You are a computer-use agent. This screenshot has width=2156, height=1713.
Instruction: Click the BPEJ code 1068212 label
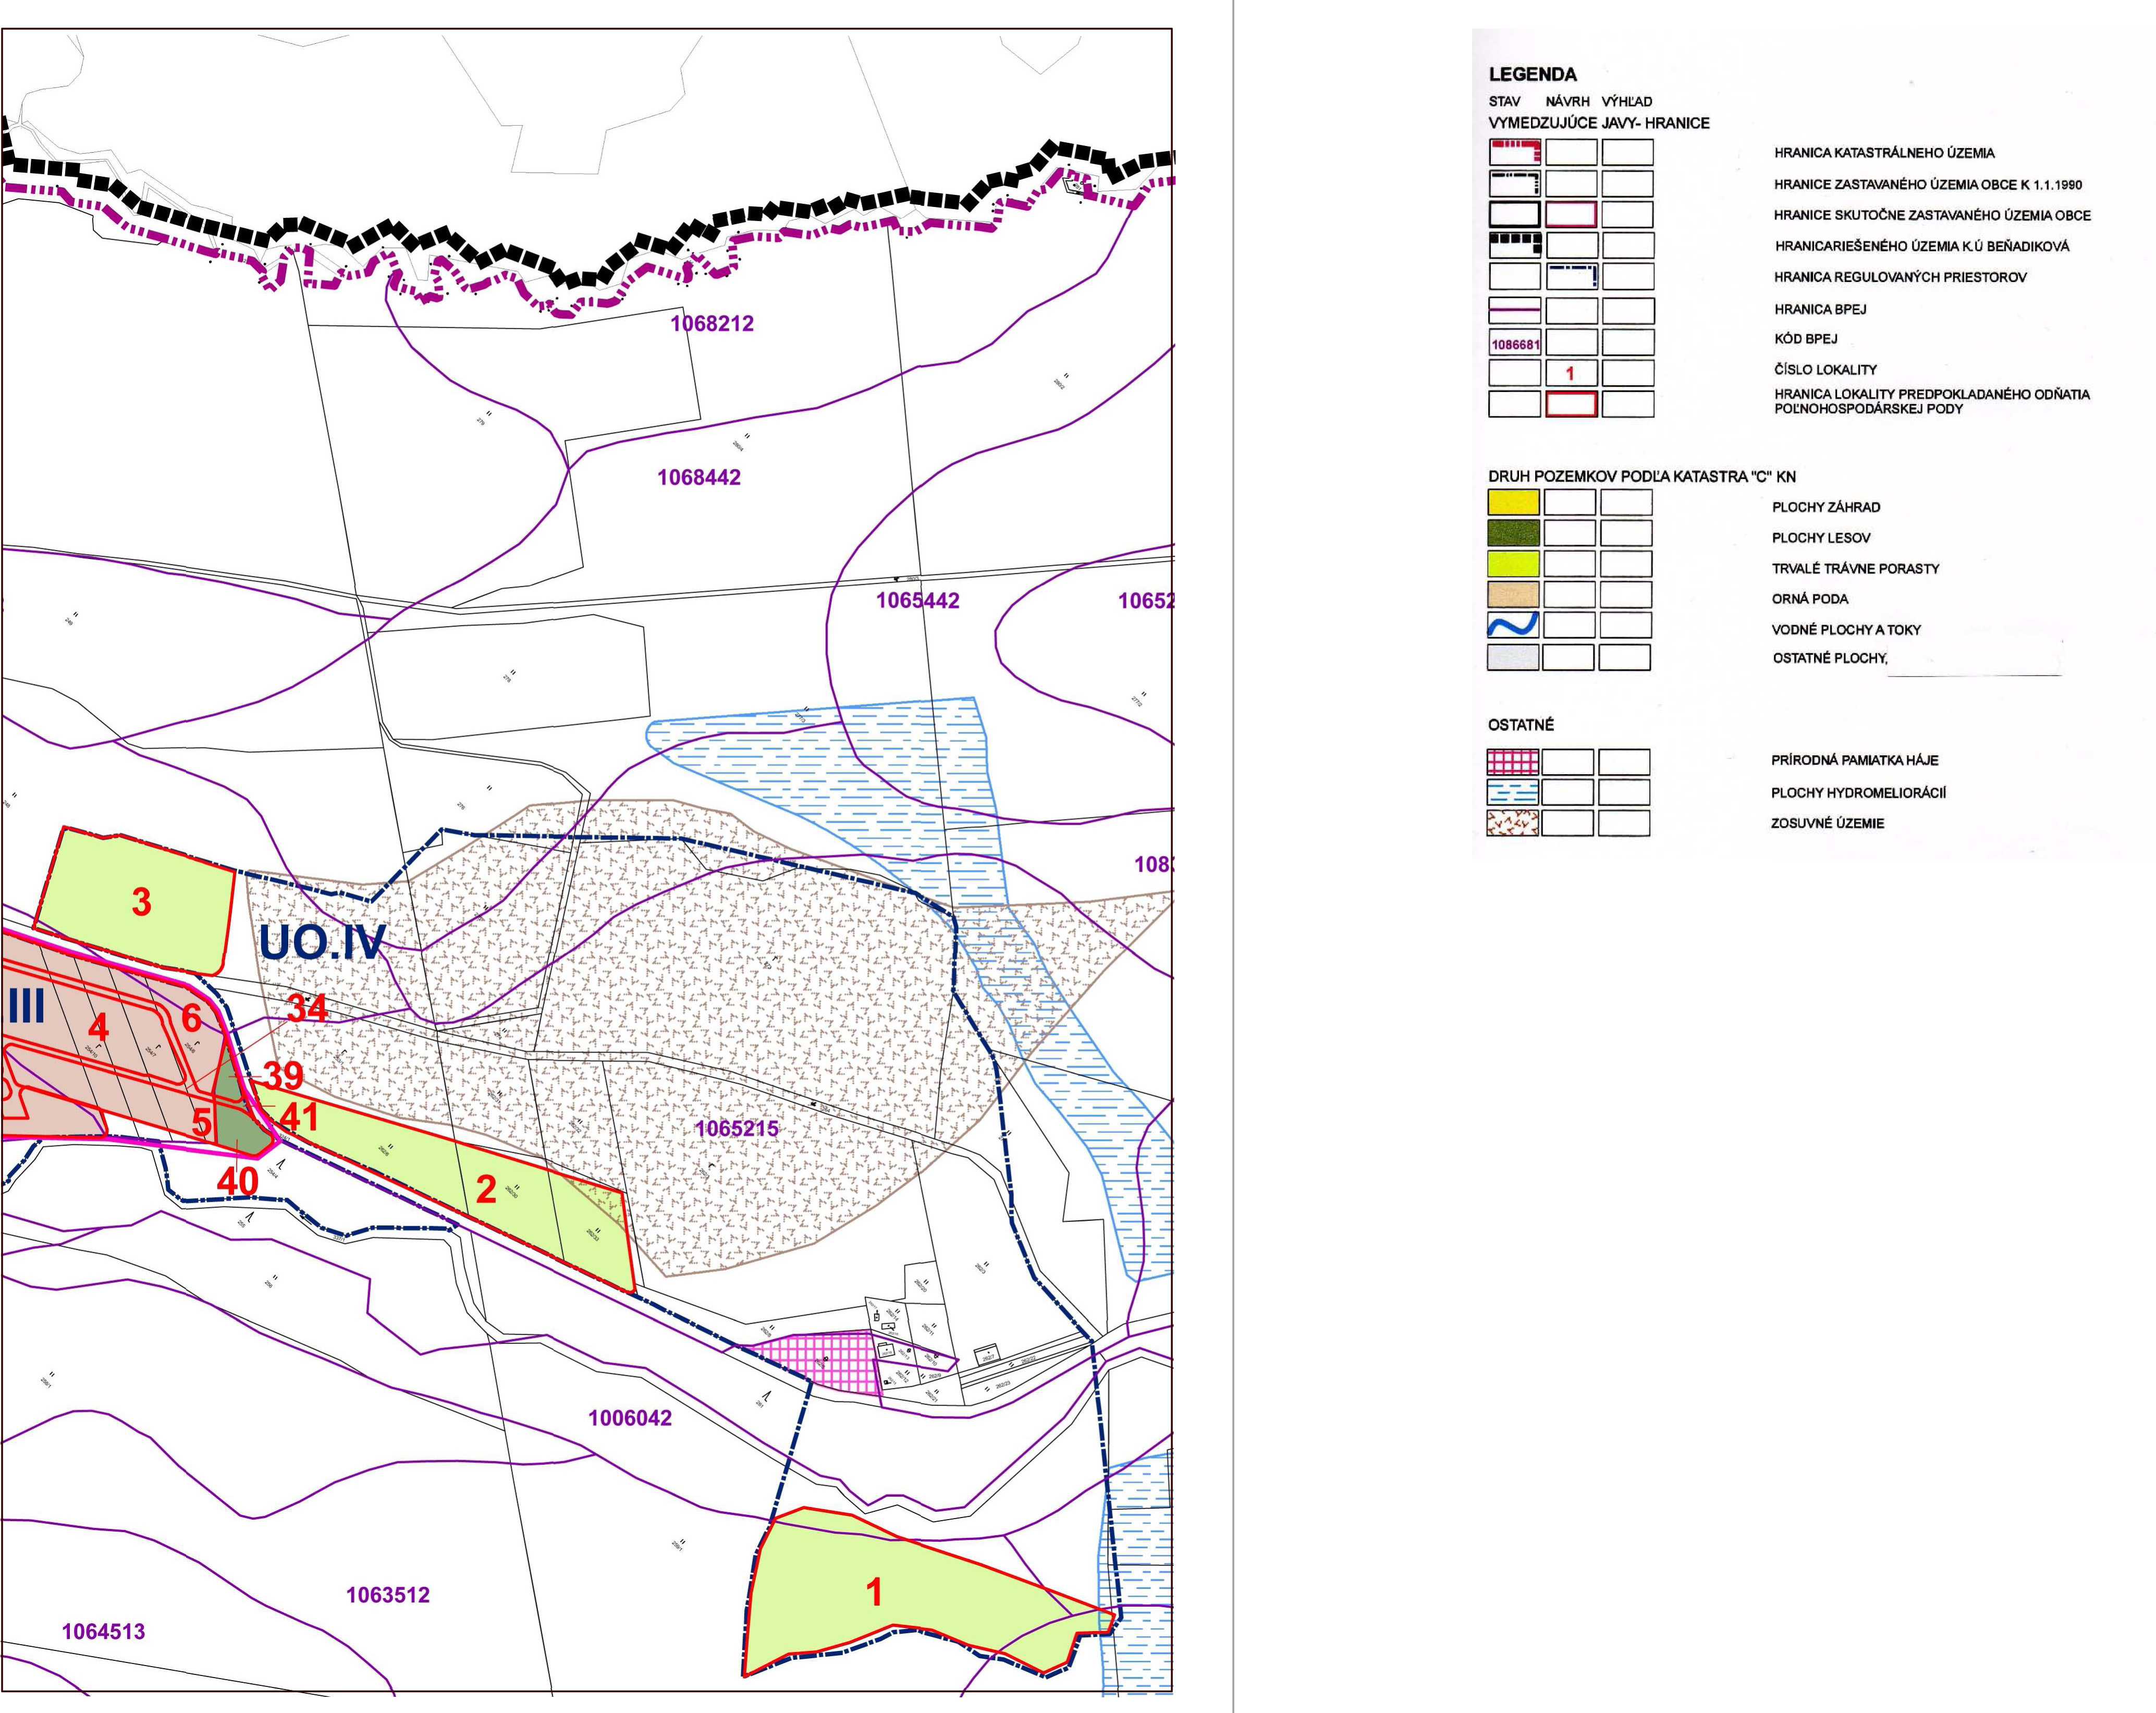[711, 324]
